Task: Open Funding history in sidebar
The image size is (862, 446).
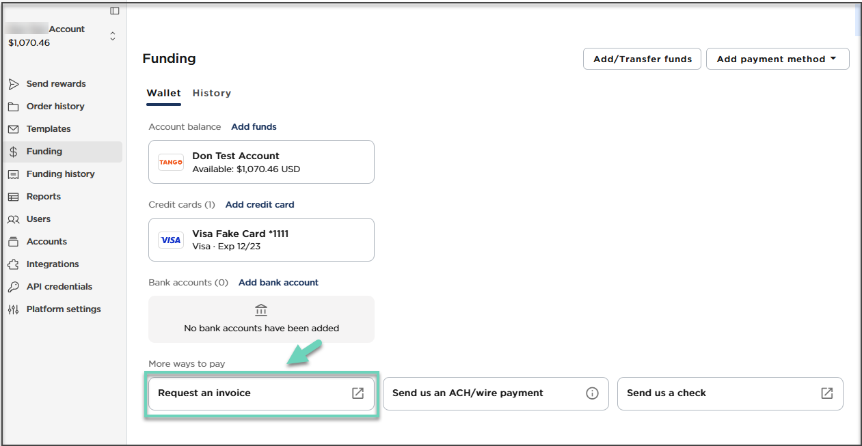Action: (x=60, y=174)
